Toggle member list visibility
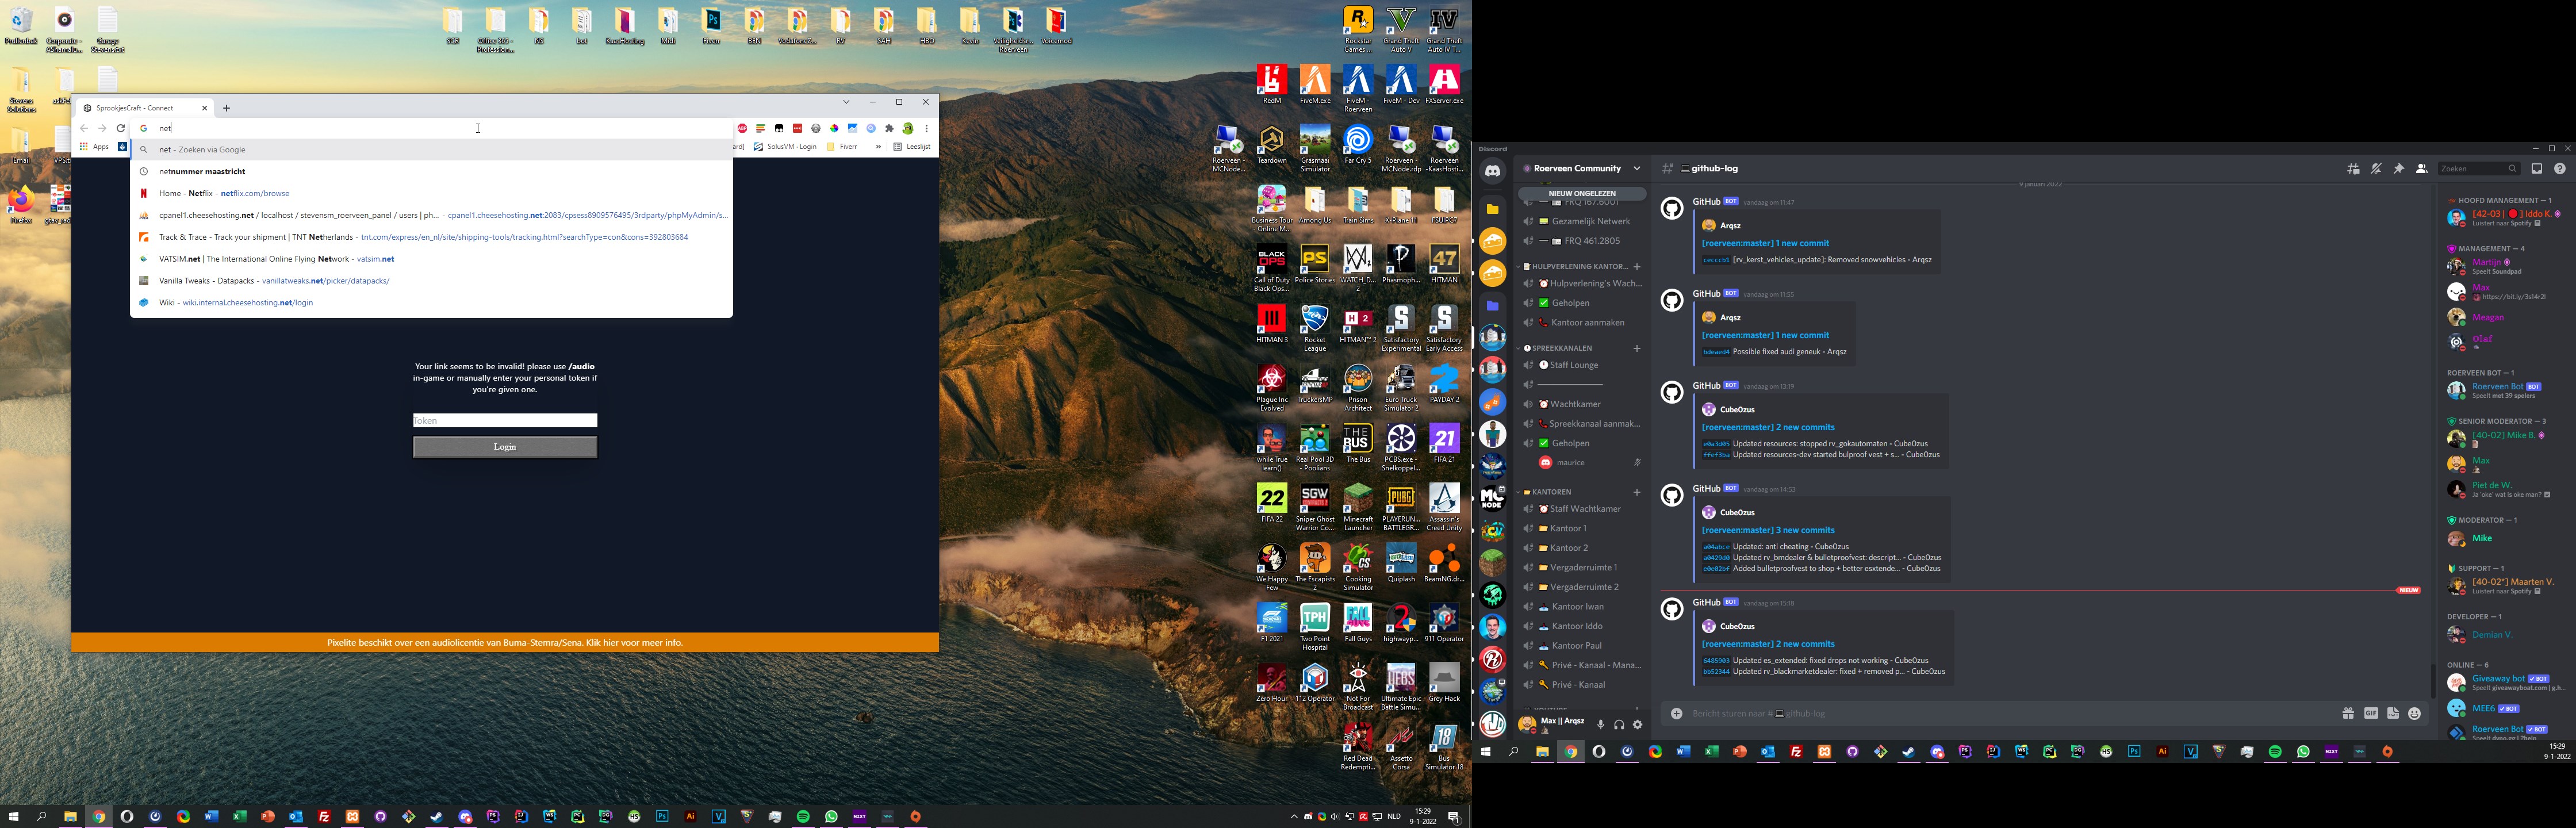The height and width of the screenshot is (828, 2576). tap(2421, 169)
